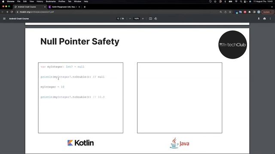Close the Kotlin Playground tab
Image resolution: width=275 pixels, height=154 pixels.
click(x=79, y=7)
